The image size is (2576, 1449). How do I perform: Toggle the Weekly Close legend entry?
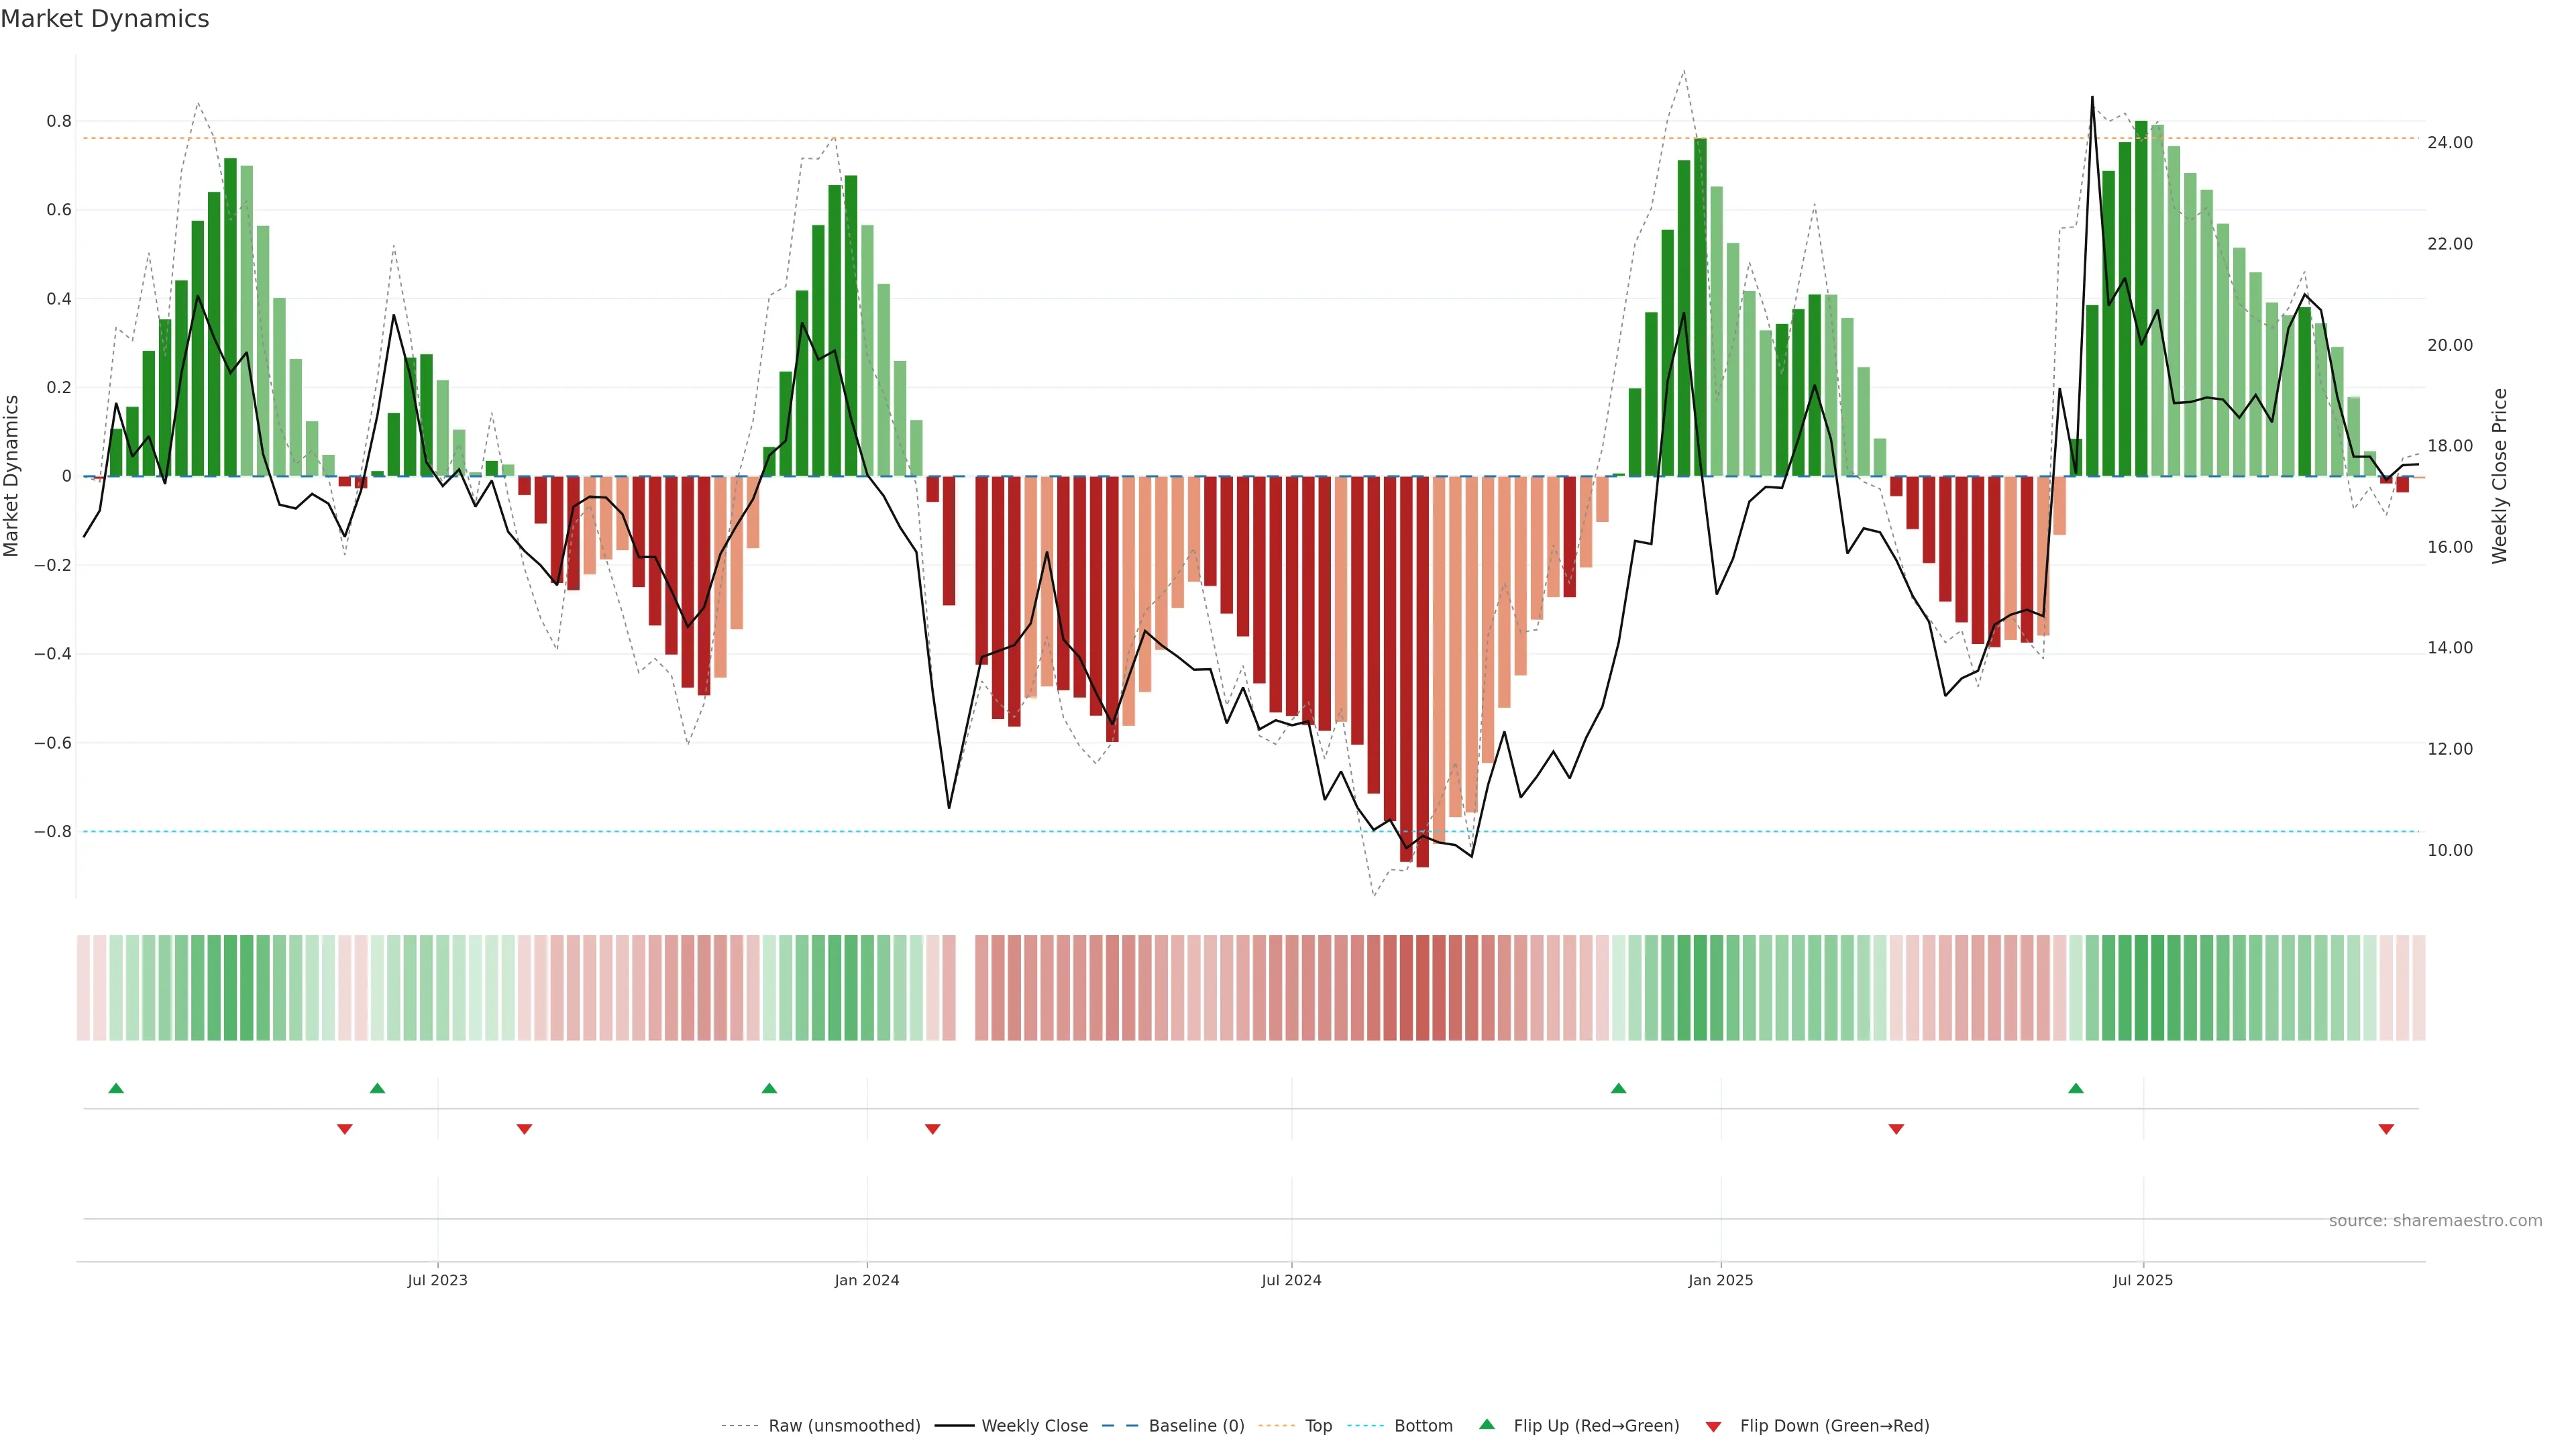click(x=1034, y=1426)
